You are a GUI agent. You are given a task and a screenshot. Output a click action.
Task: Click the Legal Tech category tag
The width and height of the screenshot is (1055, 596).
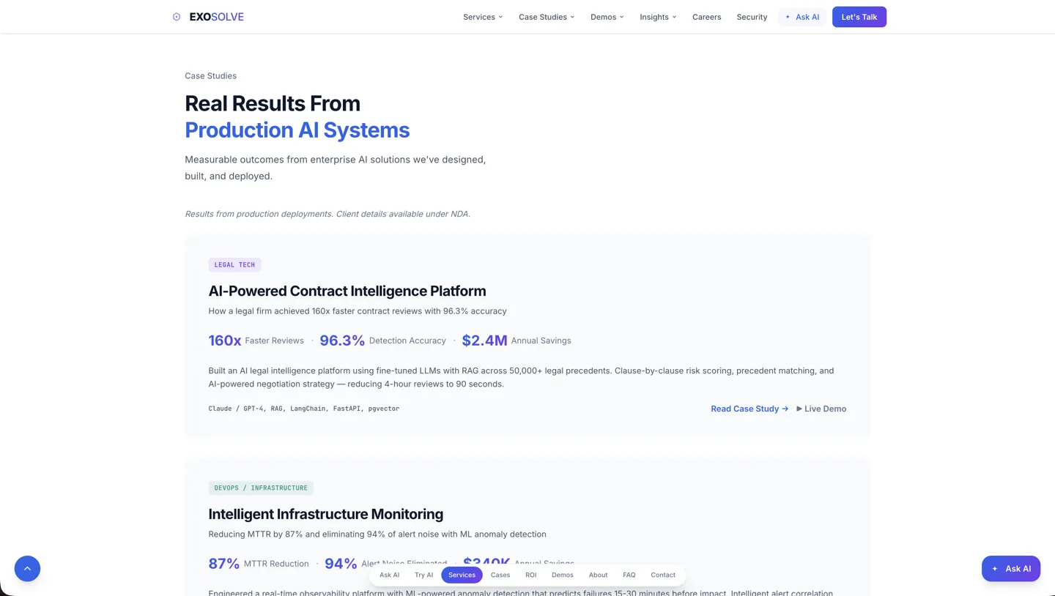pyautogui.click(x=234, y=265)
